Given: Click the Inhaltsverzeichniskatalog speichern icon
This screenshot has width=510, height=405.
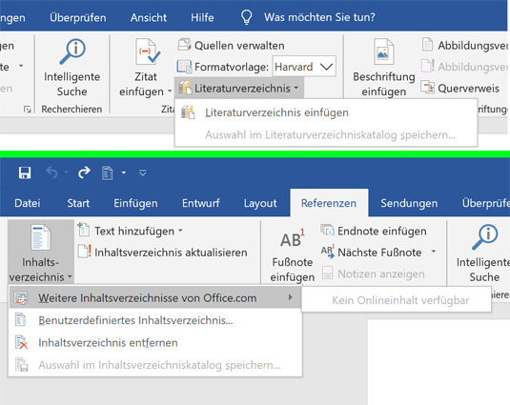Looking at the screenshot, I should 22,365.
